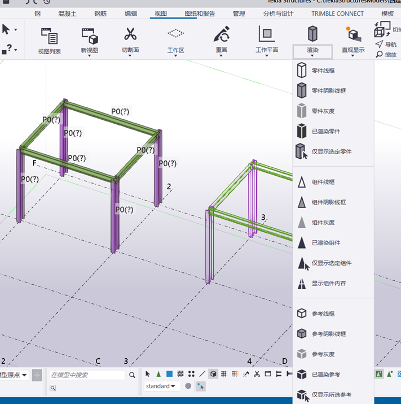Open dropdown arrow next to inquire tool
Viewport: 401px width, 404px height.
coord(16,50)
